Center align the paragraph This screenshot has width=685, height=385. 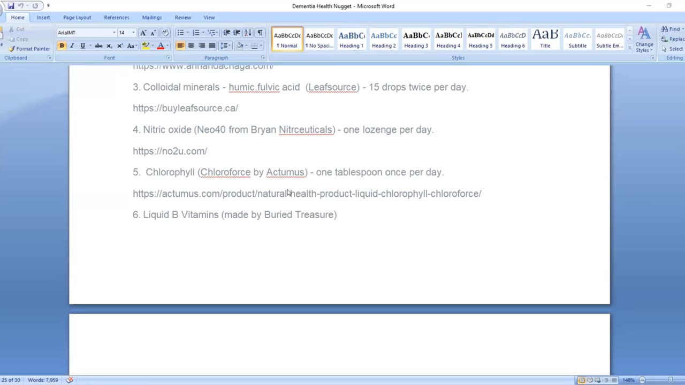point(191,46)
